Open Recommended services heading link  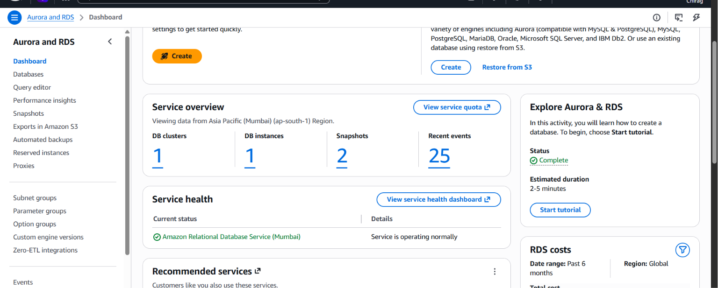point(207,272)
